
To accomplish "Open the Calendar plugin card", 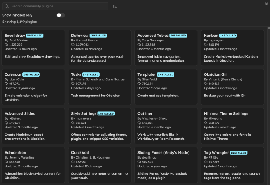I will 33,87.
